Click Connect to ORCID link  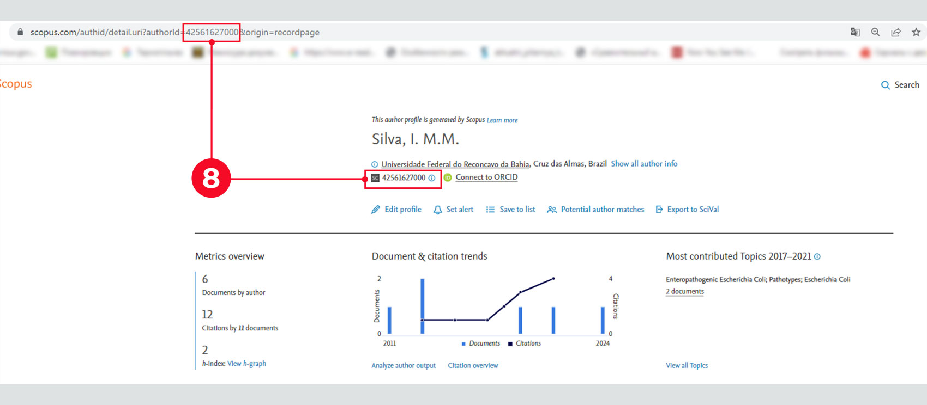(486, 177)
